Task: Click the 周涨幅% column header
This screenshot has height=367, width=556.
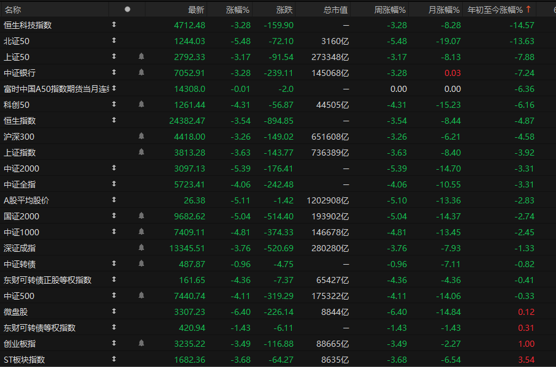Action: point(390,9)
